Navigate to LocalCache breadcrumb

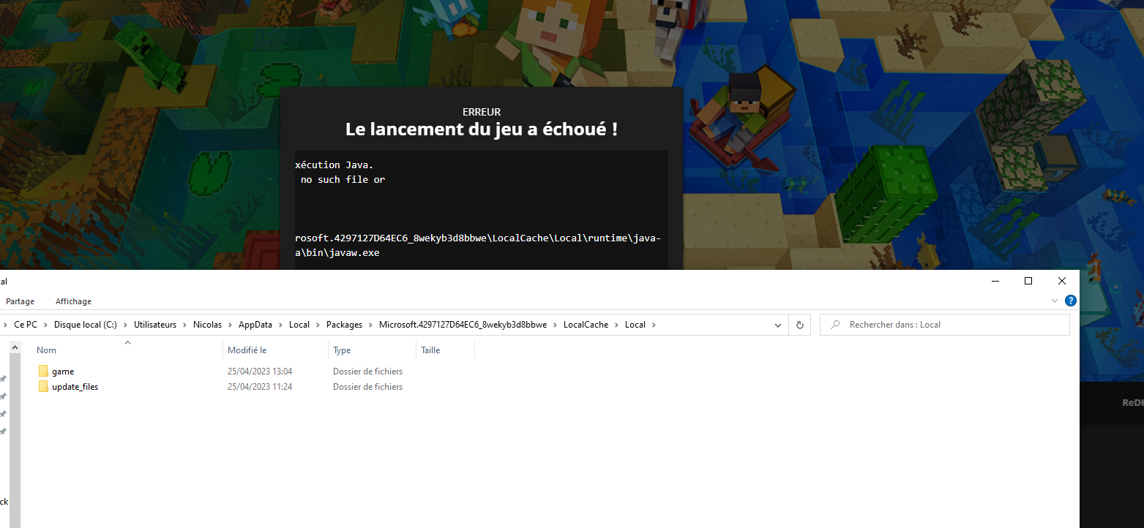pos(586,325)
